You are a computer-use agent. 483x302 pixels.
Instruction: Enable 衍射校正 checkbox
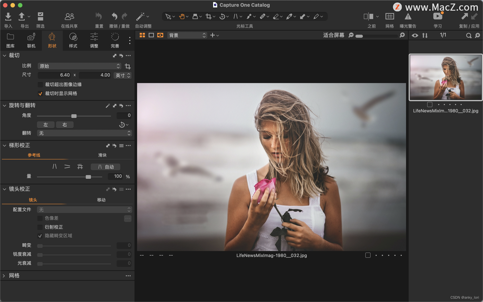coord(40,227)
